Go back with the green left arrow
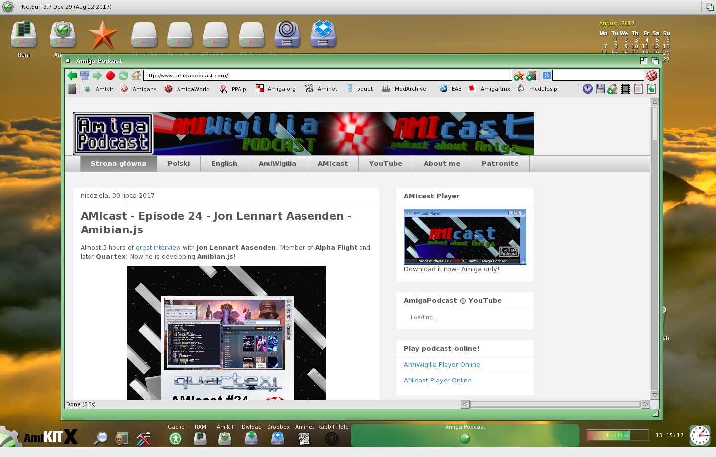The width and height of the screenshot is (716, 457). (x=72, y=76)
